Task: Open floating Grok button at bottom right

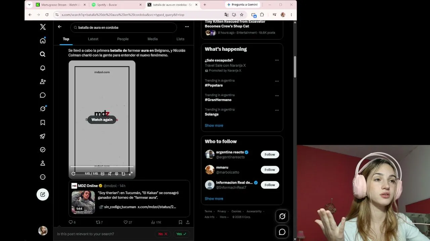Action: pyautogui.click(x=282, y=216)
